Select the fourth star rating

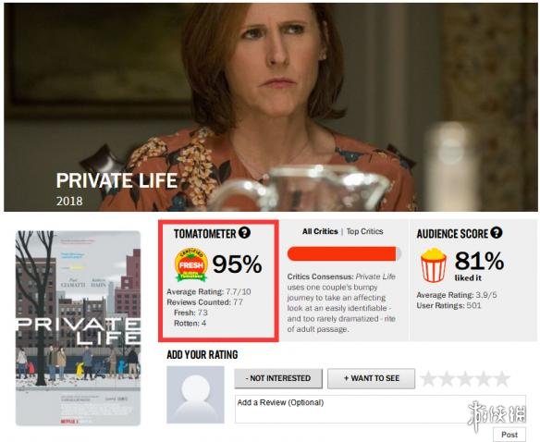pyautogui.click(x=484, y=378)
